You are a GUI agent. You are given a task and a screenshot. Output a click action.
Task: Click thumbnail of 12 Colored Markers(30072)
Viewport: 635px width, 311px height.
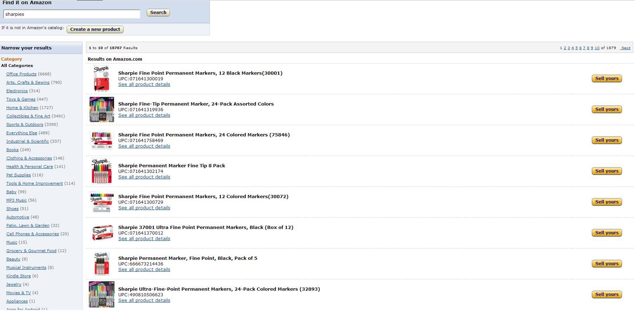click(x=102, y=202)
